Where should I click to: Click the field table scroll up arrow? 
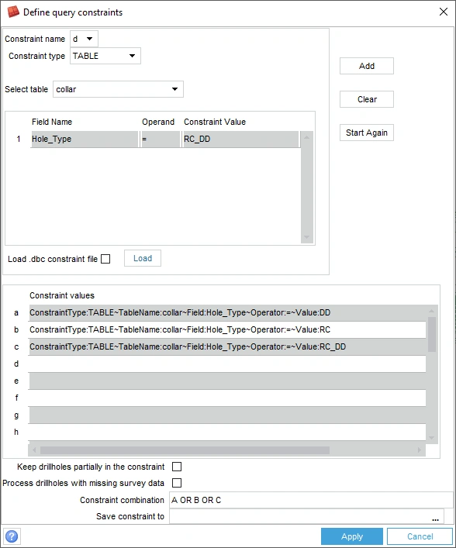pos(306,137)
